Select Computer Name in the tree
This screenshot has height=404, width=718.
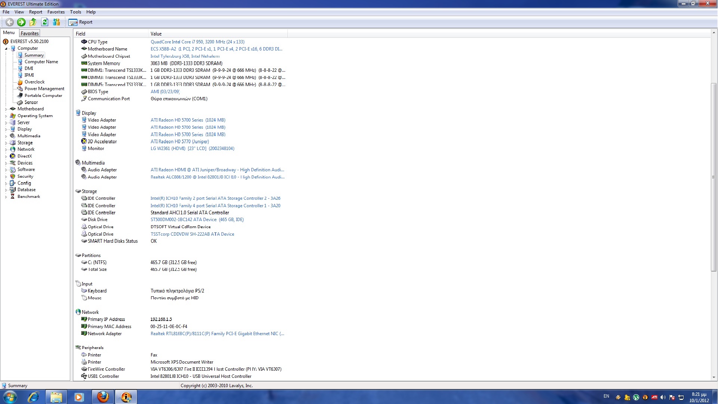(x=41, y=62)
